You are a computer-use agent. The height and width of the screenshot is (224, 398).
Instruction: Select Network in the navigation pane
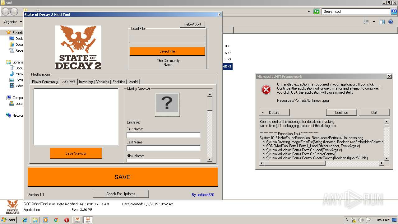point(15,115)
